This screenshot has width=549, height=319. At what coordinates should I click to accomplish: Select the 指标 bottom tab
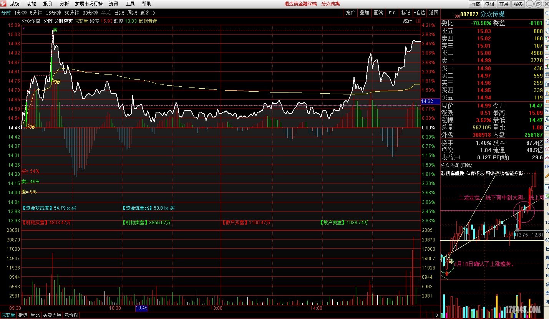(23, 315)
